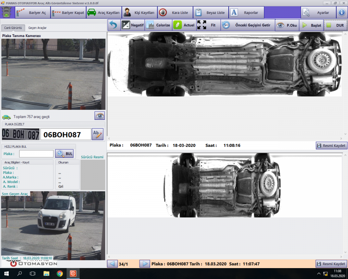
Task: Open the barrier with Bariyer Aç
Action: click(x=33, y=13)
